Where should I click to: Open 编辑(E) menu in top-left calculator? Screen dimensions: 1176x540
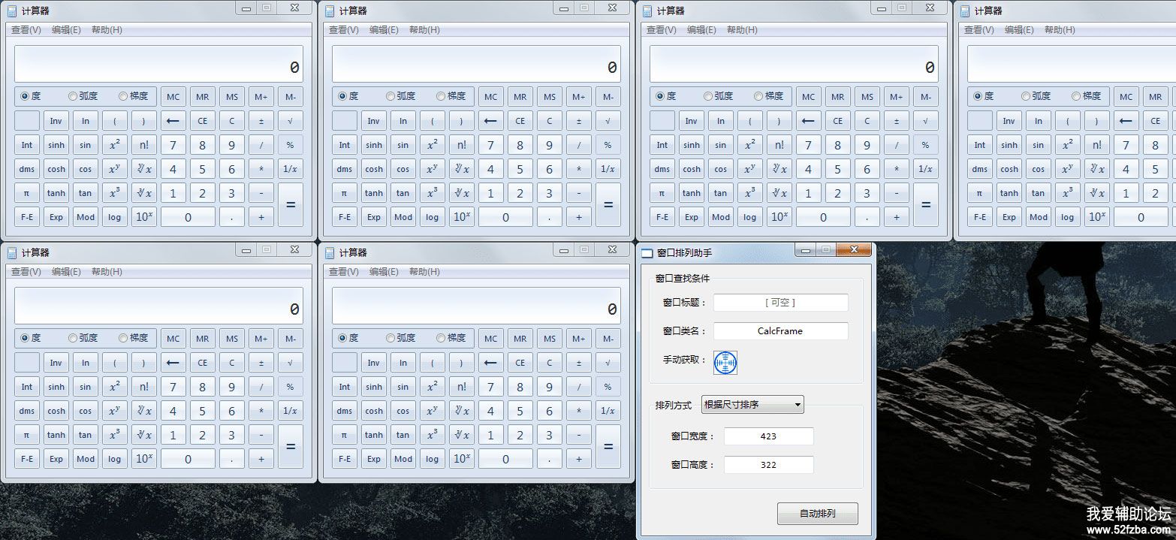(x=66, y=30)
